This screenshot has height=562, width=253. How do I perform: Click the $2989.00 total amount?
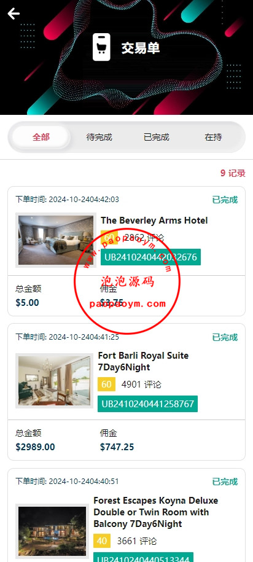click(35, 447)
